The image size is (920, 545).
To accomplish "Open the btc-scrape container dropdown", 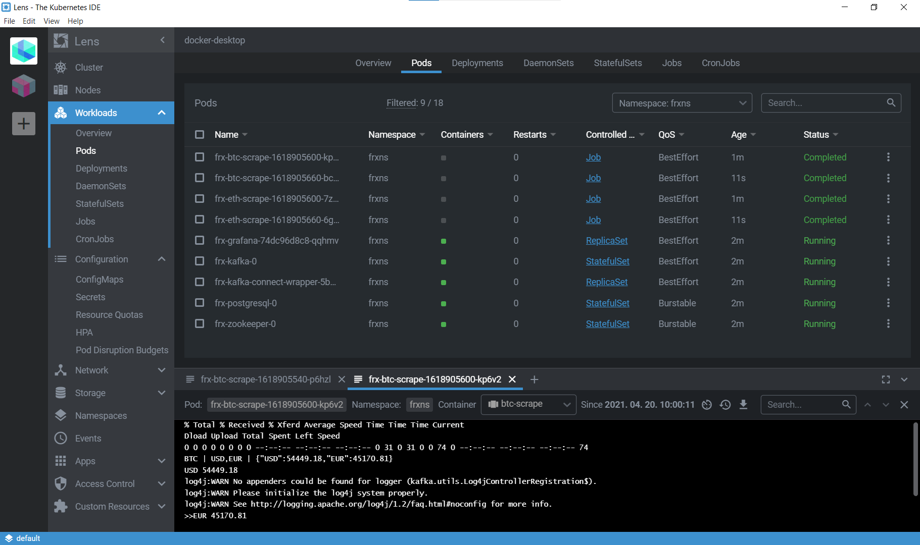I will [x=528, y=404].
